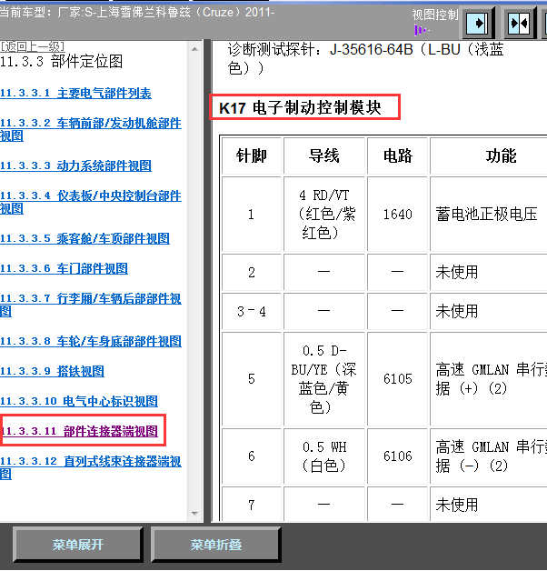Open 11.3.3.8 车轮/车身底部部件视图 link
The width and height of the screenshot is (547, 571).
tap(91, 342)
